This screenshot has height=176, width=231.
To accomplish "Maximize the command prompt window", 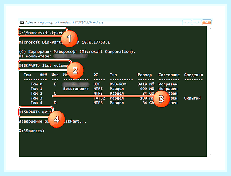I will point(196,22).
